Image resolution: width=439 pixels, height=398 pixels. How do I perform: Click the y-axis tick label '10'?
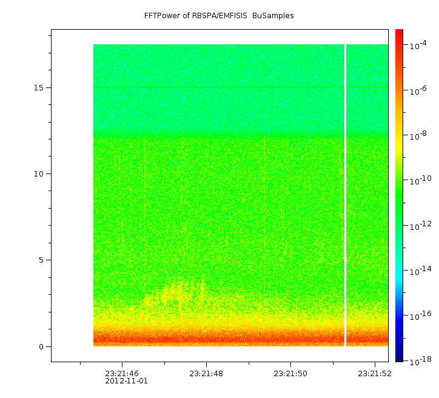pos(39,174)
